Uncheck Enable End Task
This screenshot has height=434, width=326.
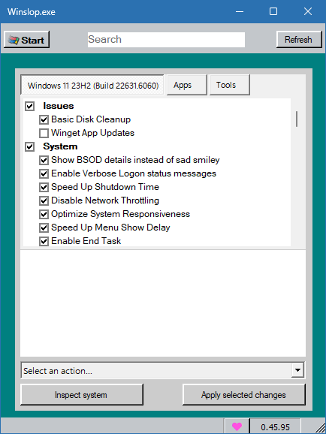[44, 241]
